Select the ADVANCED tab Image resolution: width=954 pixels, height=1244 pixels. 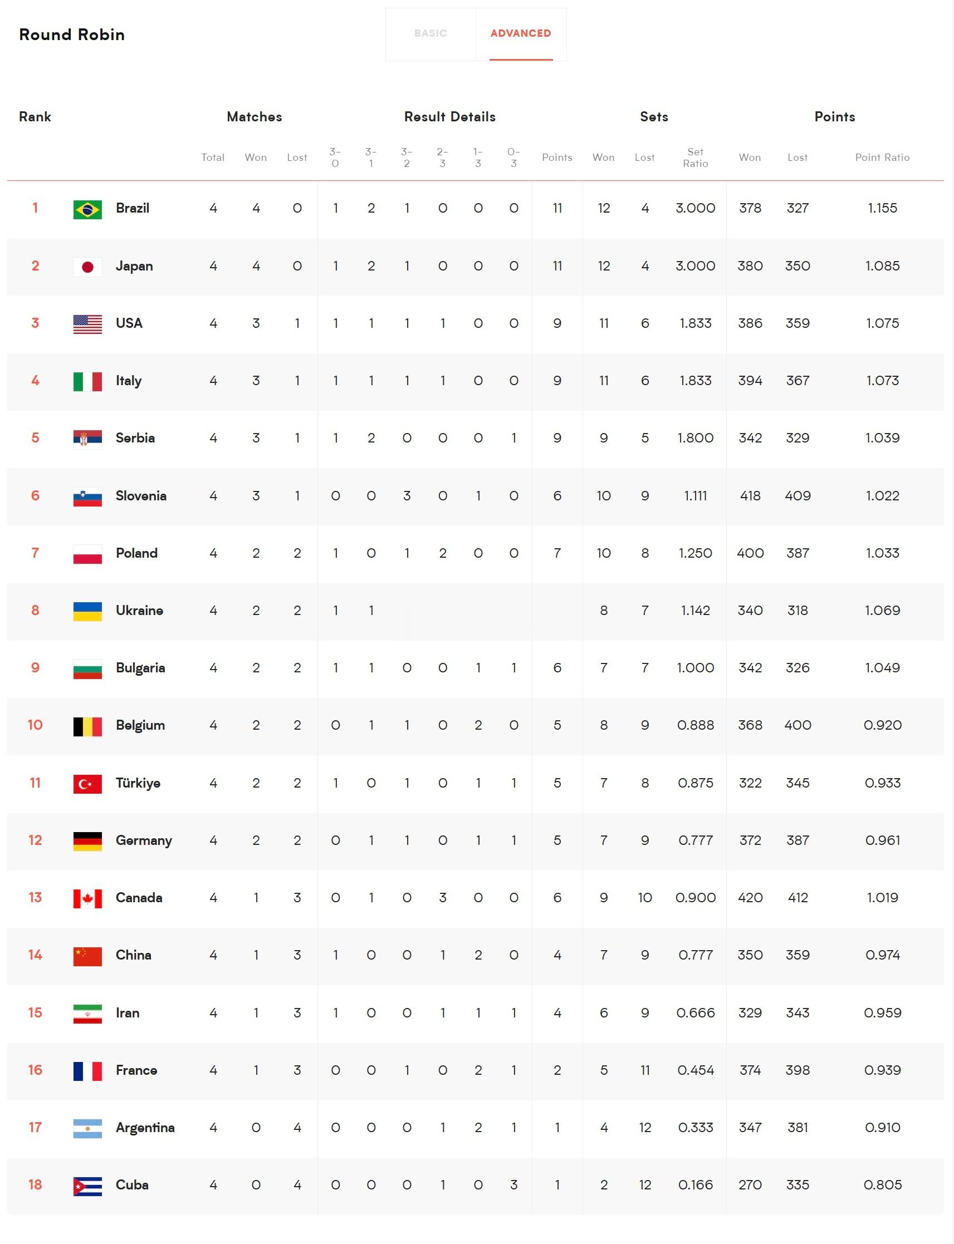[521, 33]
